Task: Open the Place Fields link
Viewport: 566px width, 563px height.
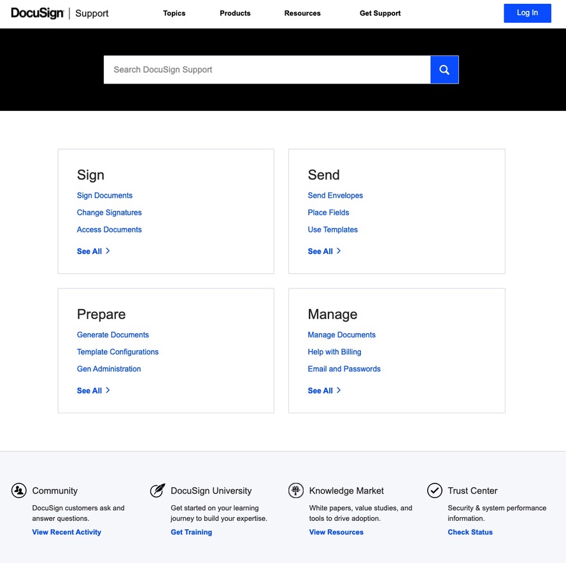Action: pos(329,212)
